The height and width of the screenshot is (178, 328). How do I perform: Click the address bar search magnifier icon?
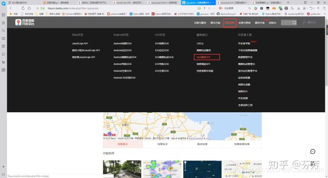250,8
